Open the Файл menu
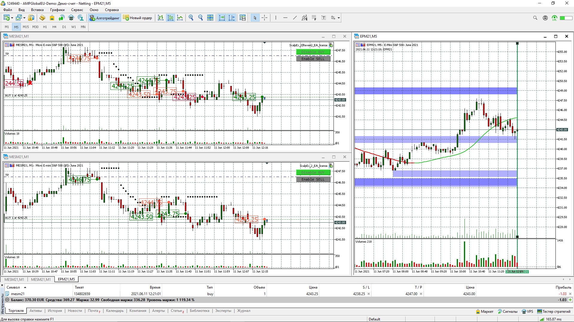The width and height of the screenshot is (574, 322). pos(8,10)
